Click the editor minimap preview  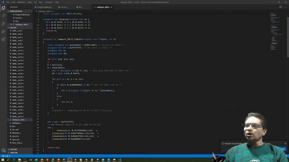pyautogui.click(x=276, y=31)
